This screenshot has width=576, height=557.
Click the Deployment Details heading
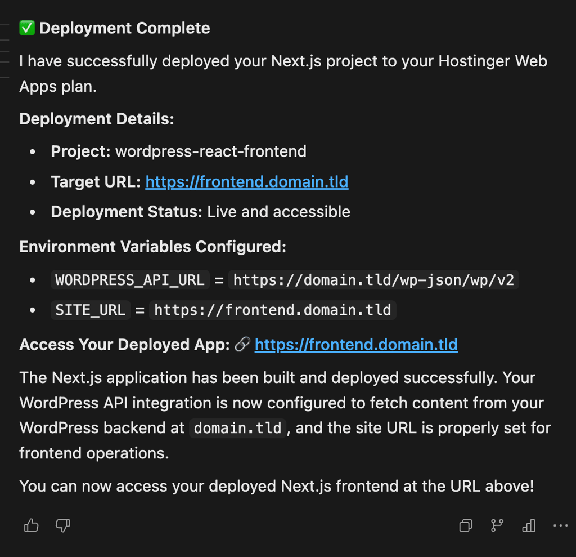point(97,119)
